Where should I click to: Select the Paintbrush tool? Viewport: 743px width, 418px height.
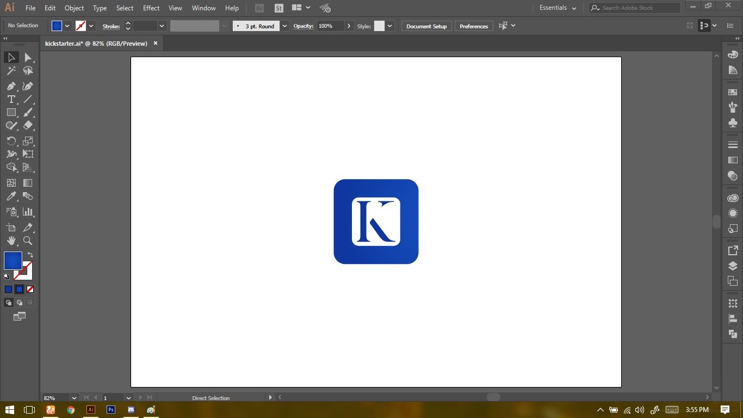pos(28,112)
